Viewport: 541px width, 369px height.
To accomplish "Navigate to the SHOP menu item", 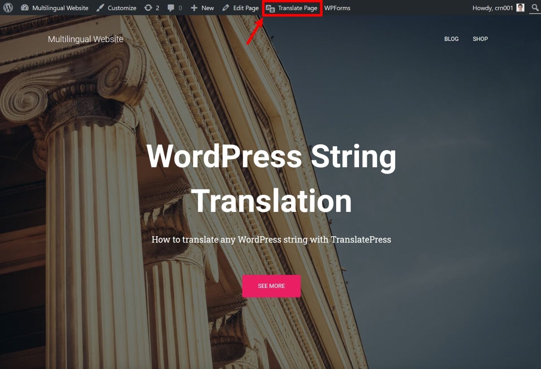I will (480, 39).
